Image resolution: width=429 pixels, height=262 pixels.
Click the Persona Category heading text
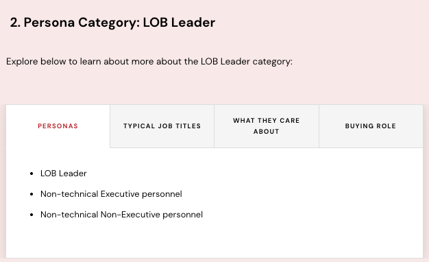(x=82, y=23)
